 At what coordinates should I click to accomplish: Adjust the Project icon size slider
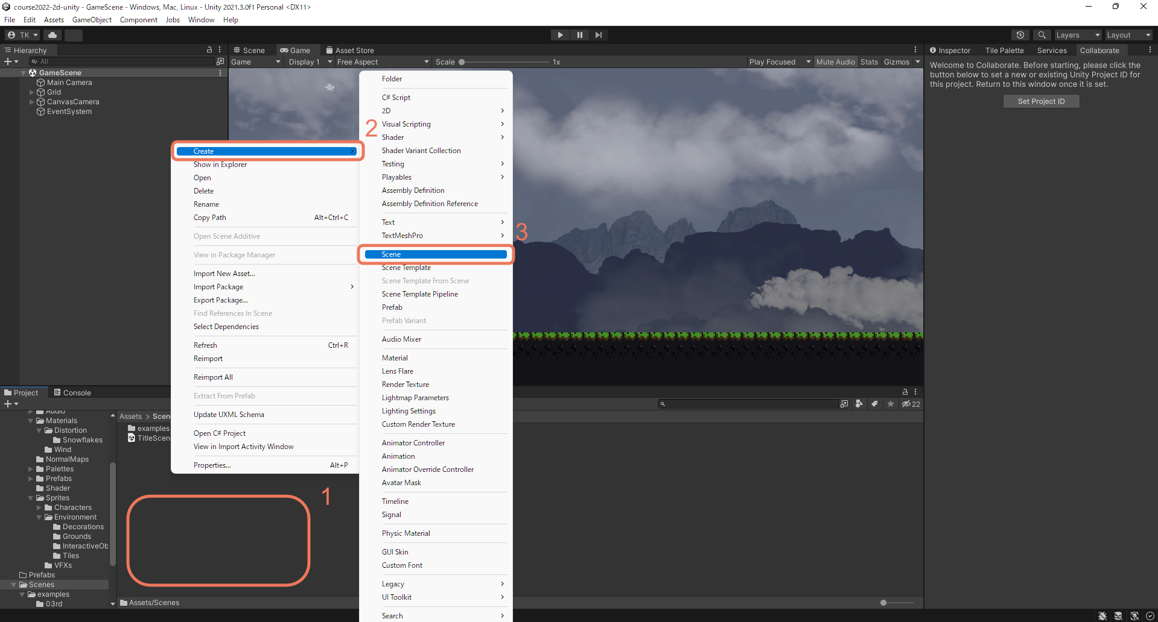point(897,603)
